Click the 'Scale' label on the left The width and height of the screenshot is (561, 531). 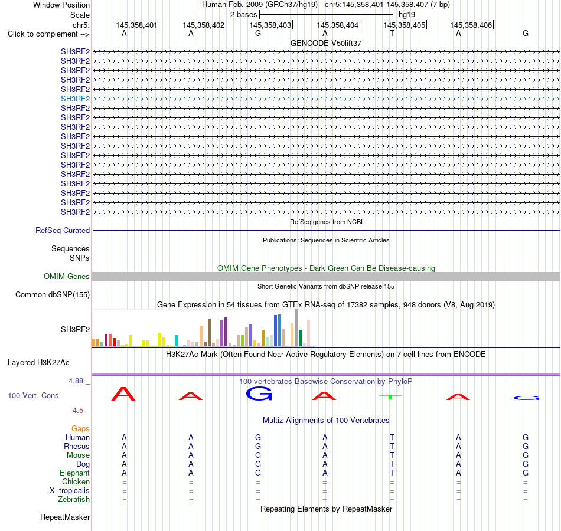pos(80,15)
